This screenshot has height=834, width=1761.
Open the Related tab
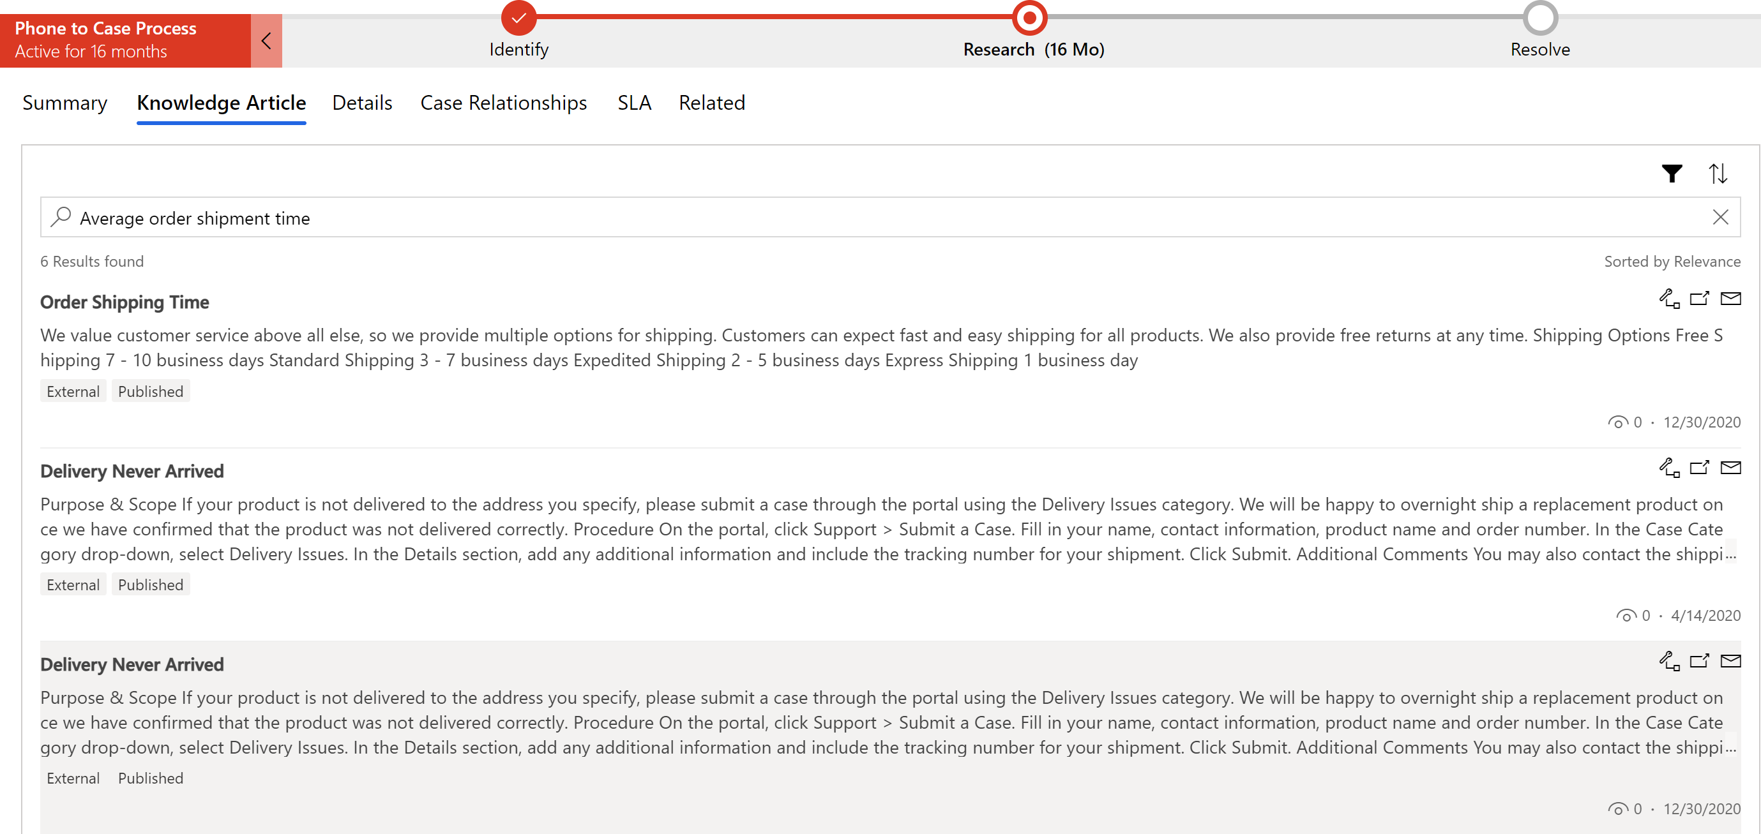pyautogui.click(x=712, y=102)
